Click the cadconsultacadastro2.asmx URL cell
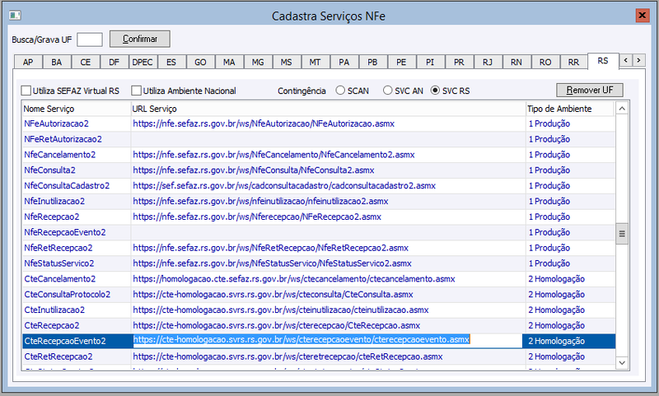This screenshot has width=659, height=396. click(328, 186)
